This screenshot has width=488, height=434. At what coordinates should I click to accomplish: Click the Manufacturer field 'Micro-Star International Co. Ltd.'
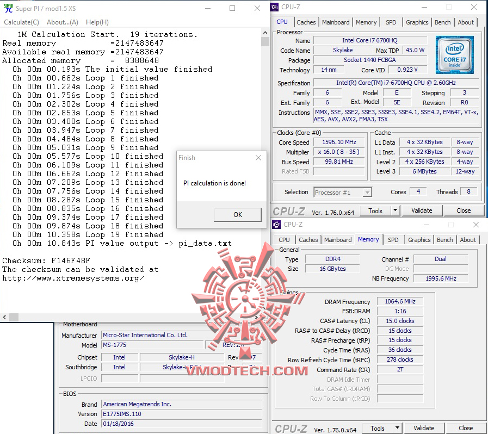pos(182,336)
